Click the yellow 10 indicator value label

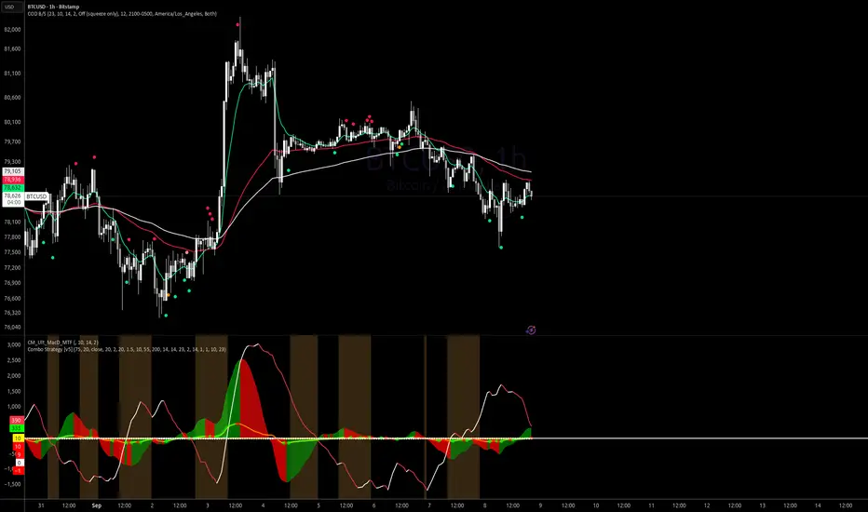tap(18, 438)
